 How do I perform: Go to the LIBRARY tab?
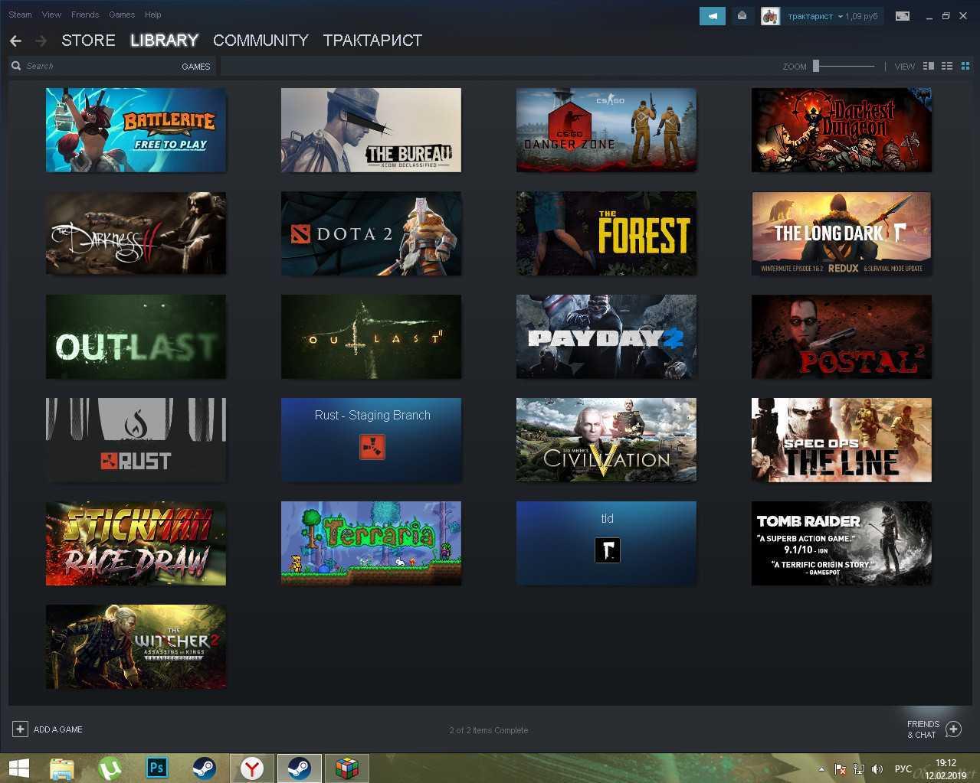[x=164, y=41]
